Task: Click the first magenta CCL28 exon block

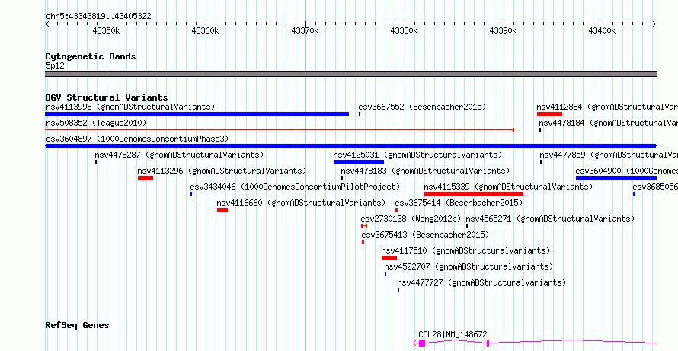Action: click(422, 343)
